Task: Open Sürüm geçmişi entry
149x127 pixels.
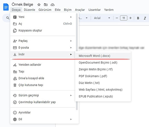Action: [x=43, y=95]
